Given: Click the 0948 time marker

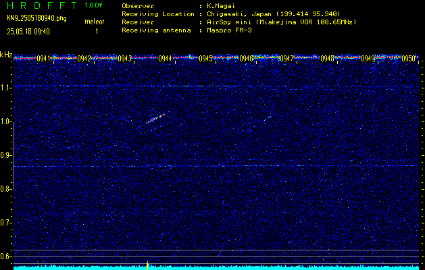Looking at the screenshot, I should coord(327,58).
